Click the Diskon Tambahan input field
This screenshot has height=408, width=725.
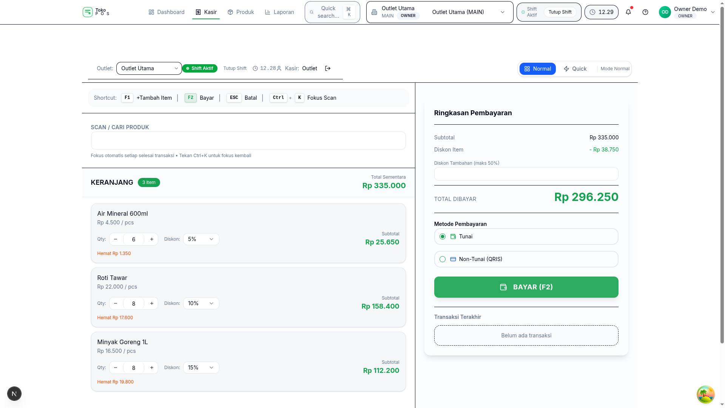526,174
